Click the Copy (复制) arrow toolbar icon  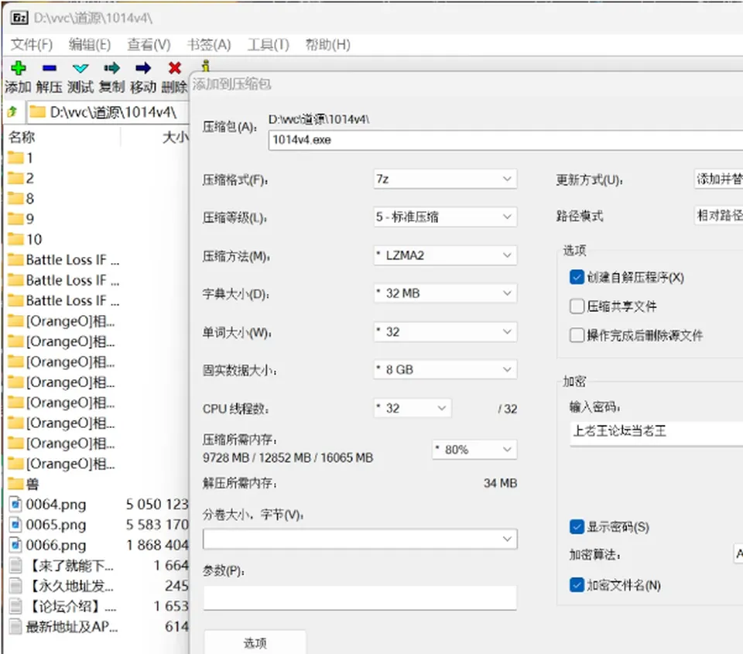click(x=111, y=68)
